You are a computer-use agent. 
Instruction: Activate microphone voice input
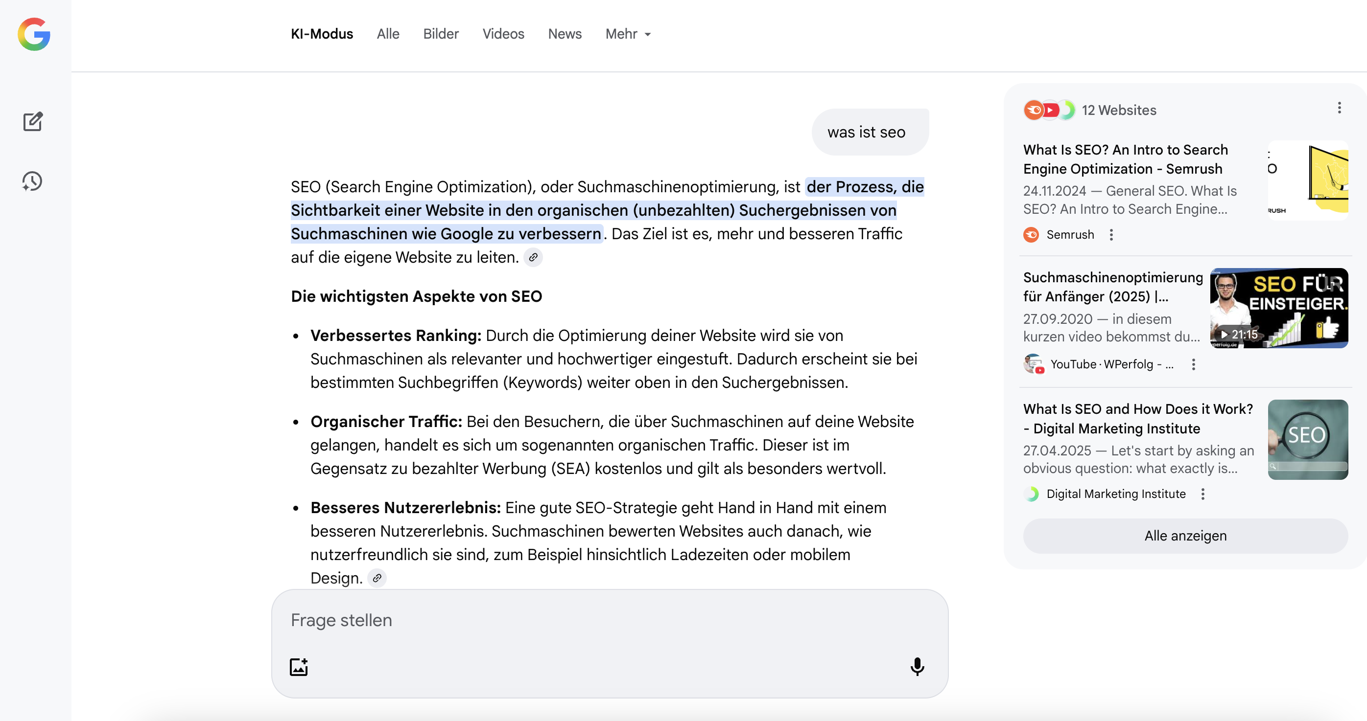click(917, 667)
